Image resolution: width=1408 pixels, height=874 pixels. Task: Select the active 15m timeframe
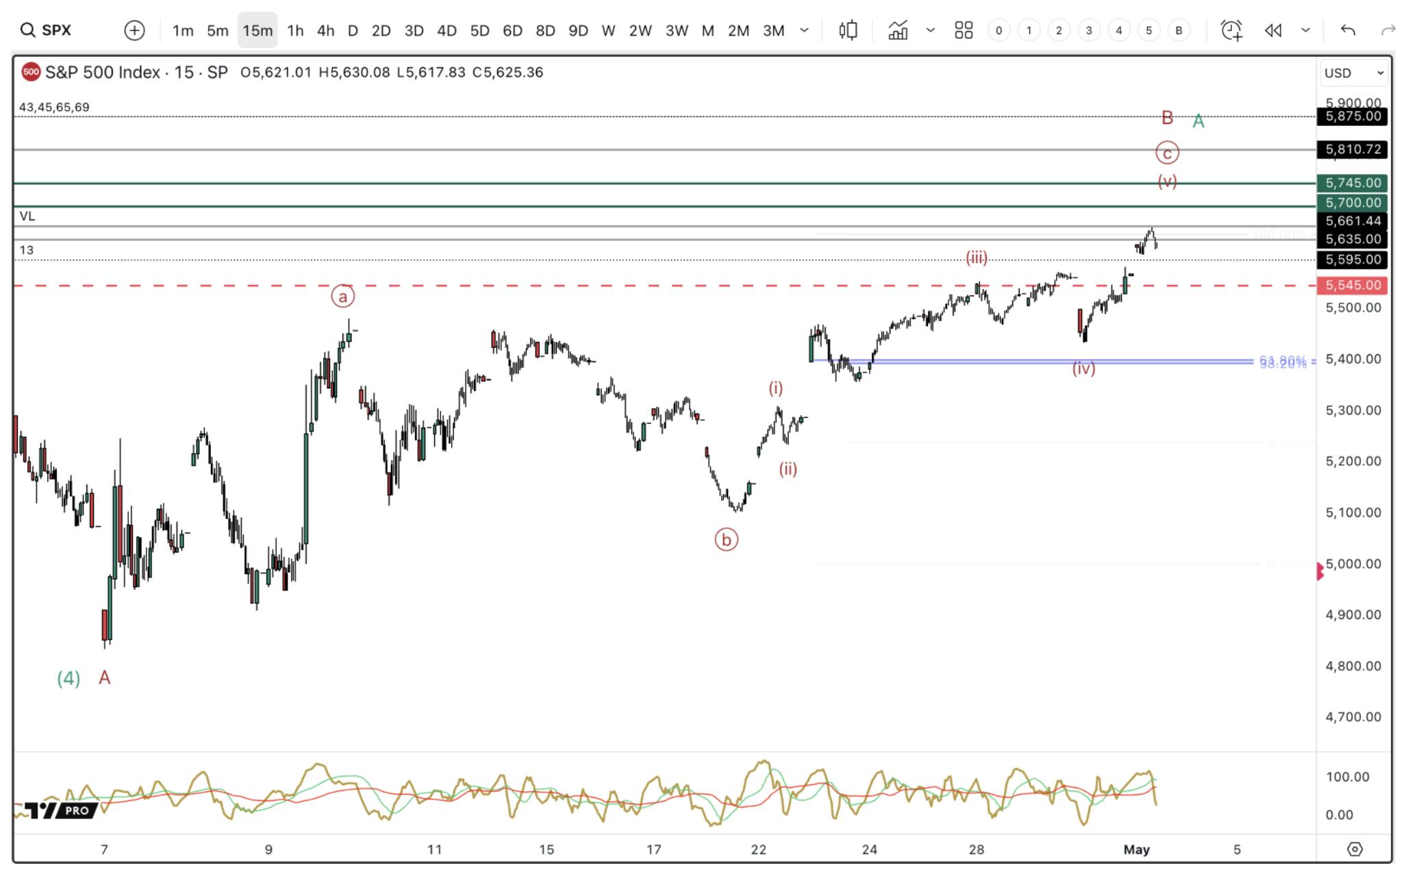257,30
